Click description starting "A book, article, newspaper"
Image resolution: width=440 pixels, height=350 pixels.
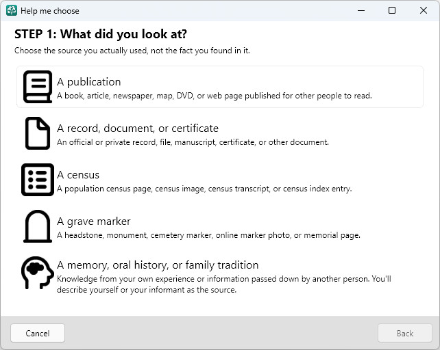tap(215, 96)
